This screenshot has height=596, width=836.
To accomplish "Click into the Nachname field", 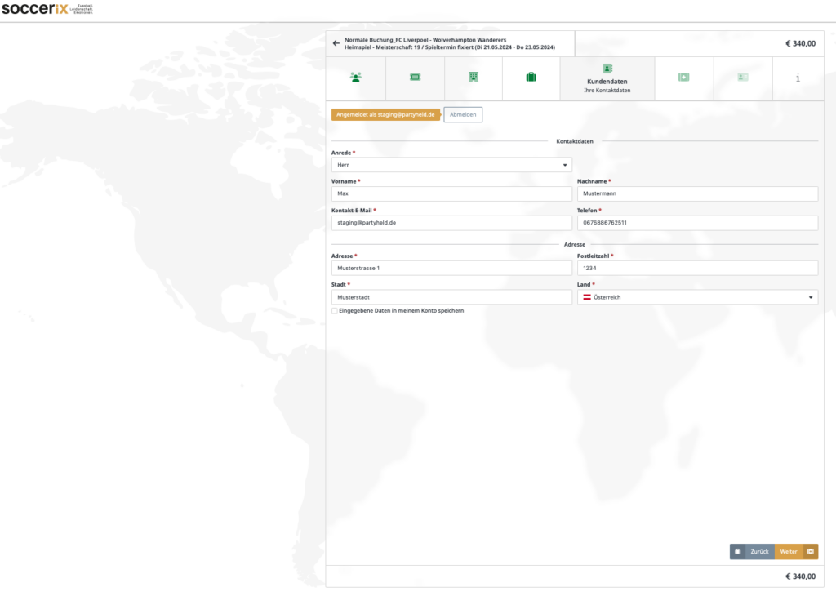I will point(697,193).
